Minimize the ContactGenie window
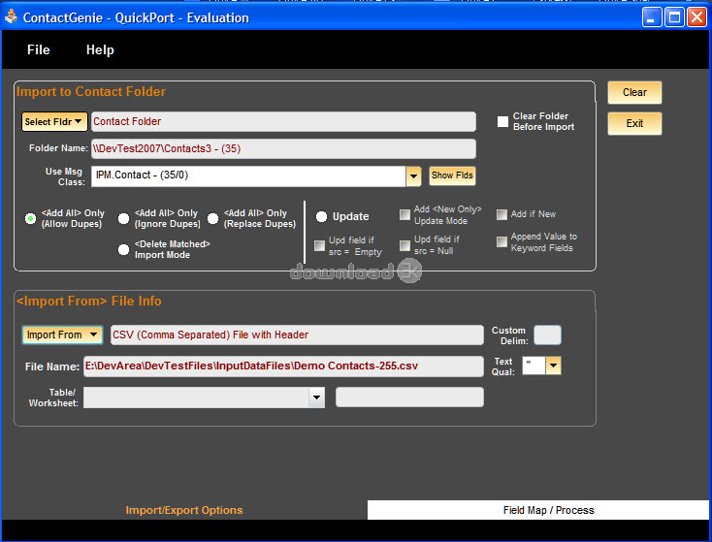Image resolution: width=712 pixels, height=542 pixels. coord(652,17)
